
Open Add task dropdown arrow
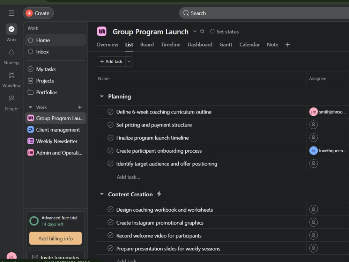tap(129, 61)
